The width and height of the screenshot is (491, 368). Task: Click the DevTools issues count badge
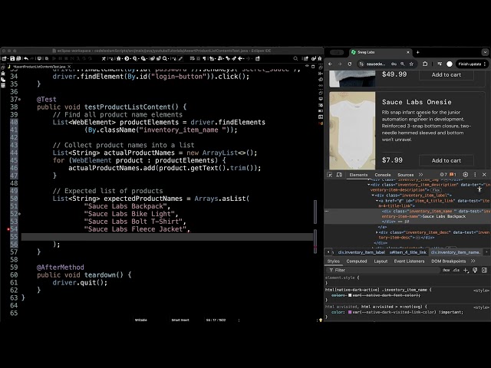point(453,175)
